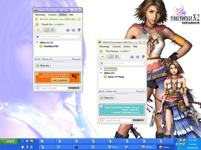Select the Quan Tri Mang contact

pyautogui.click(x=114, y=77)
